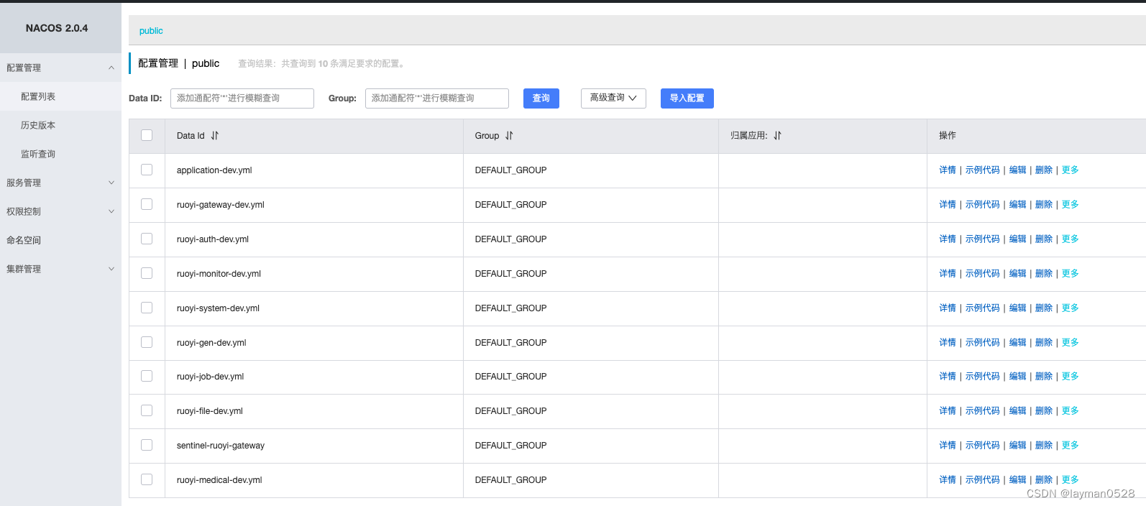The image size is (1146, 506).
Task: Select all configurations with header checkbox
Action: click(147, 135)
